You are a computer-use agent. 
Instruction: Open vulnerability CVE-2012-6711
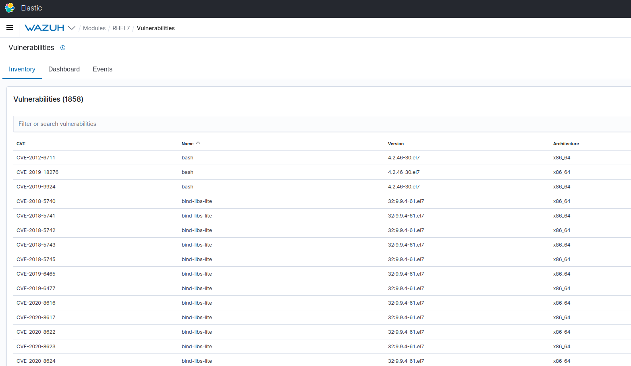(x=36, y=157)
